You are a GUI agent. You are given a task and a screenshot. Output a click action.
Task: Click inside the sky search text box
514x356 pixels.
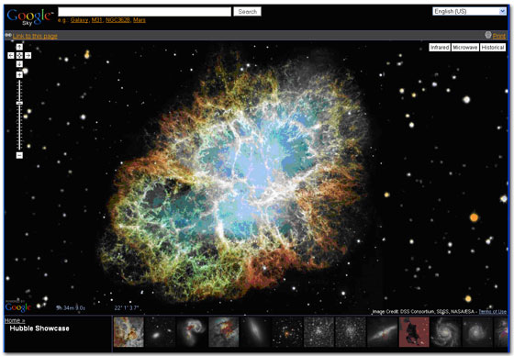(145, 12)
